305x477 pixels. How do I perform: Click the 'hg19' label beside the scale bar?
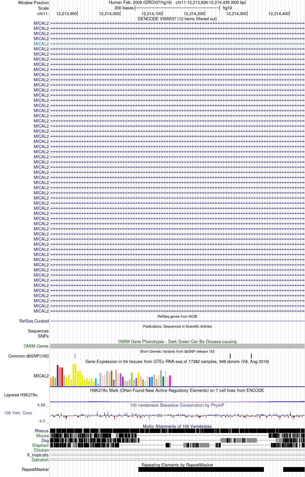pos(227,8)
